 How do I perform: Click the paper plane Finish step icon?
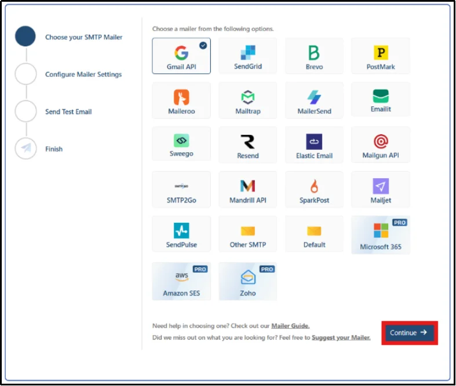26,148
